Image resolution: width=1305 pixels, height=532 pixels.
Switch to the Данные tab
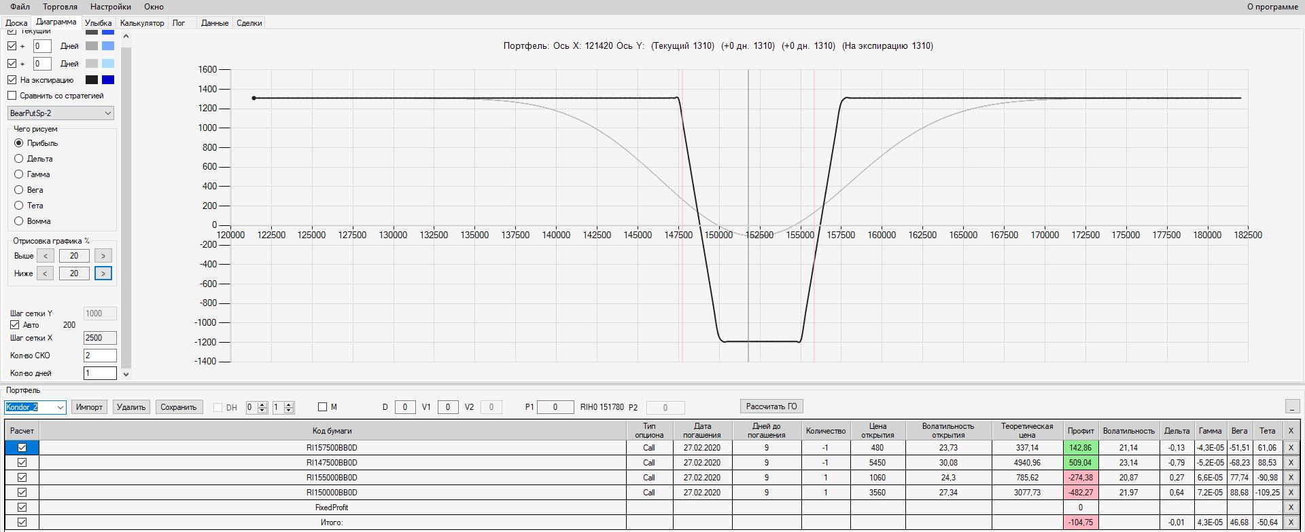[x=215, y=23]
